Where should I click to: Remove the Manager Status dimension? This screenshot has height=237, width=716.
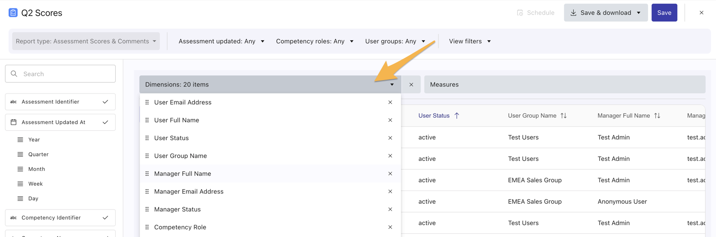pos(390,210)
